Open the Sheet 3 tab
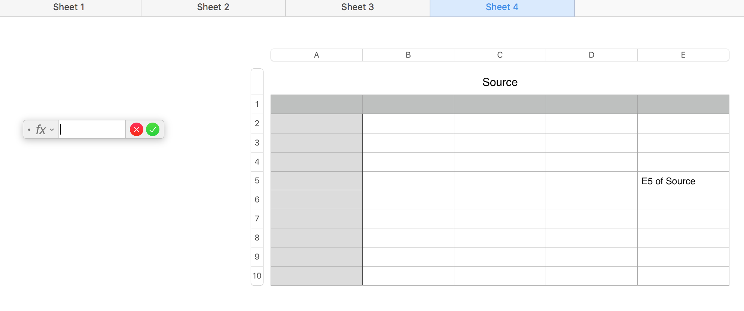The image size is (744, 311). pos(357,7)
